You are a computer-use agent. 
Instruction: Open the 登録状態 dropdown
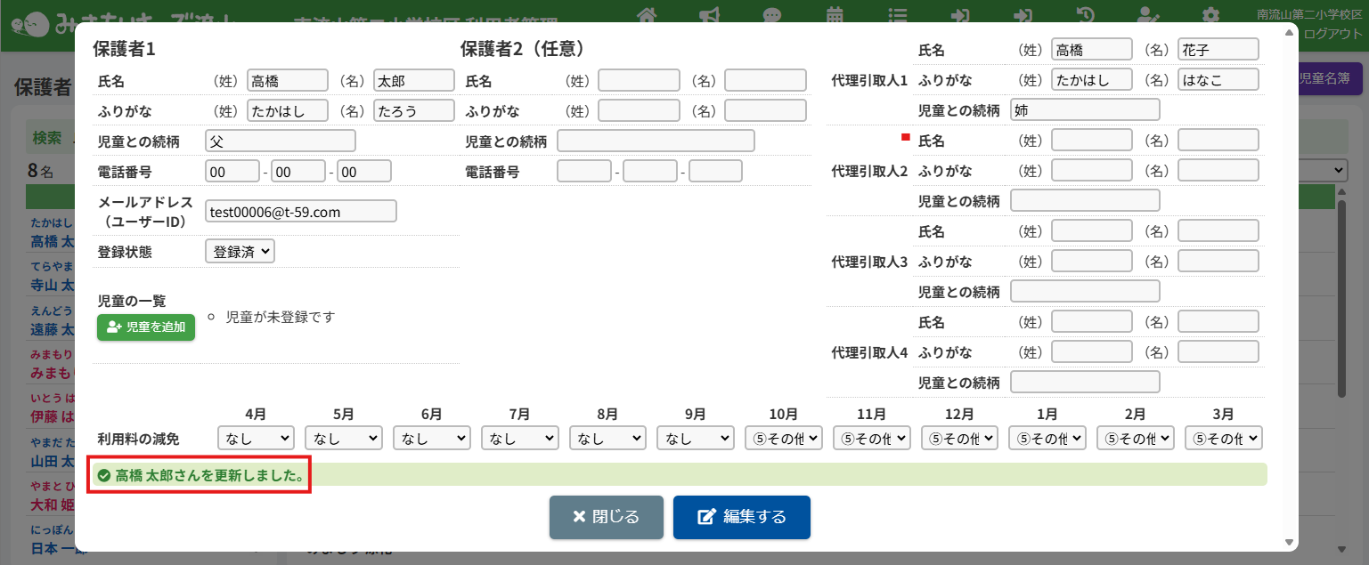coord(240,252)
